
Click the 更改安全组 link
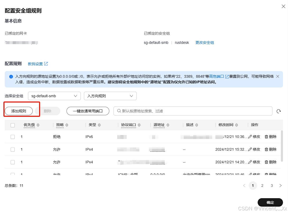pos(205,43)
